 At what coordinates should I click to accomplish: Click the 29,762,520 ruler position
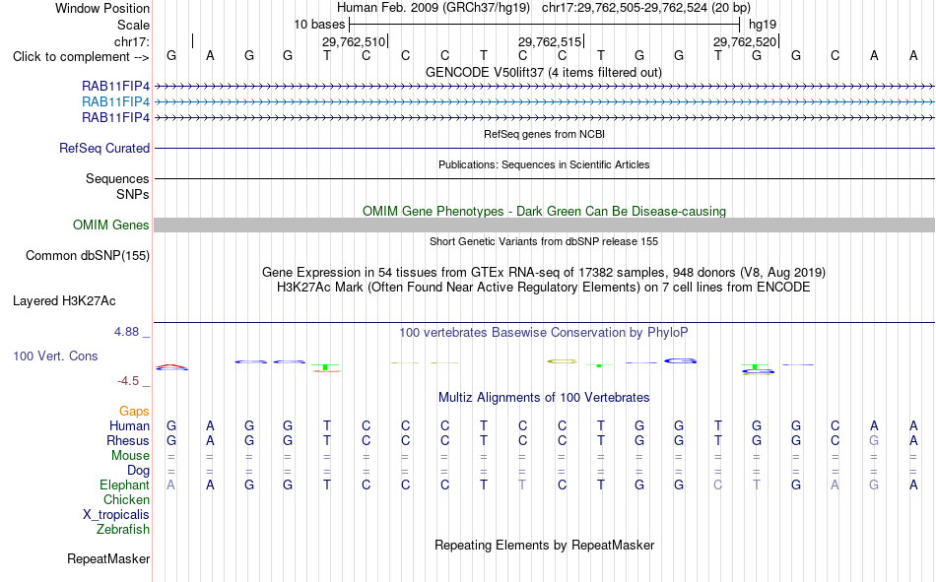click(745, 41)
